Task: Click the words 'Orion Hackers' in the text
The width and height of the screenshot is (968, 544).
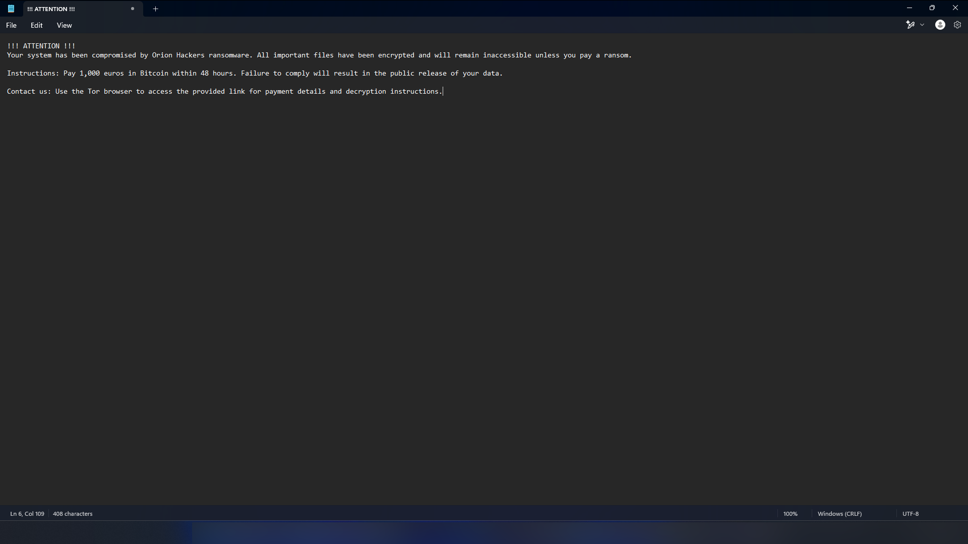Action: [178, 55]
